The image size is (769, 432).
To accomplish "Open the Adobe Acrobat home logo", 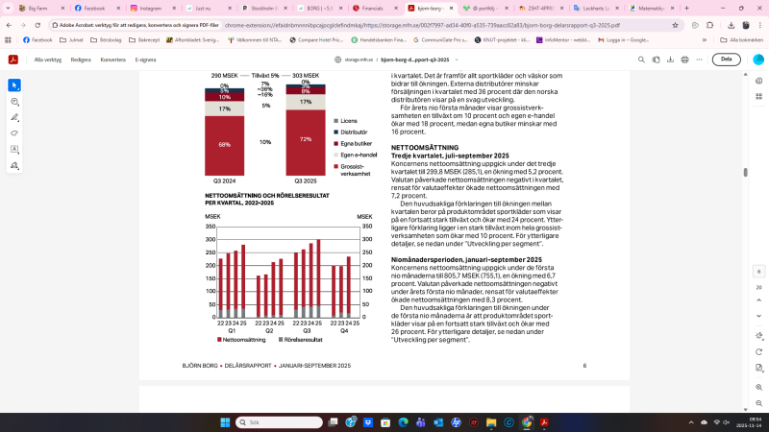I will click(13, 60).
